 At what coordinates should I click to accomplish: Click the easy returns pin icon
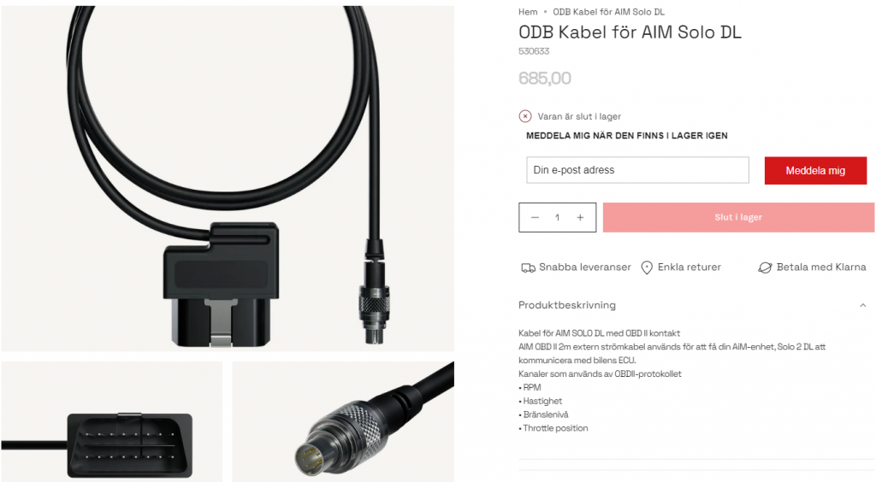point(647,267)
